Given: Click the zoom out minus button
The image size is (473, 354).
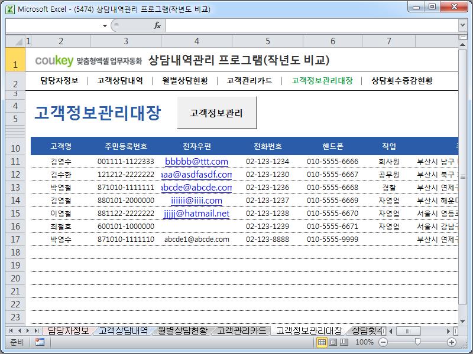Looking at the screenshot, I should click(383, 342).
